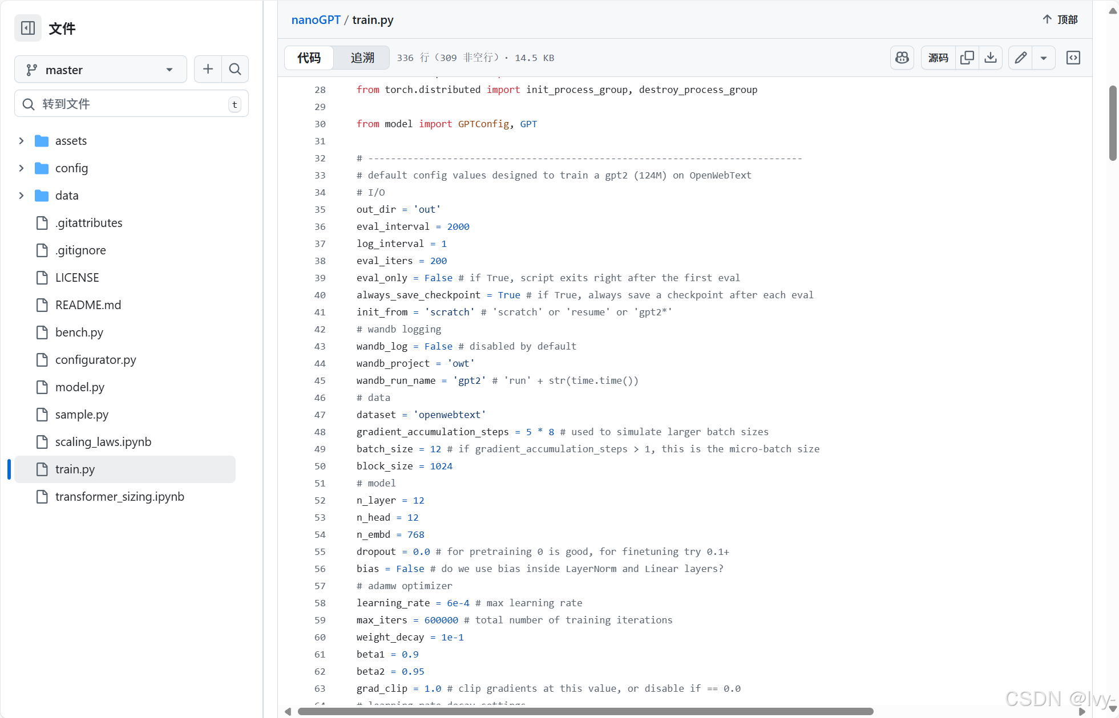Viewport: 1119px width, 718px height.
Task: Click the 源码 raw button
Action: click(x=938, y=58)
